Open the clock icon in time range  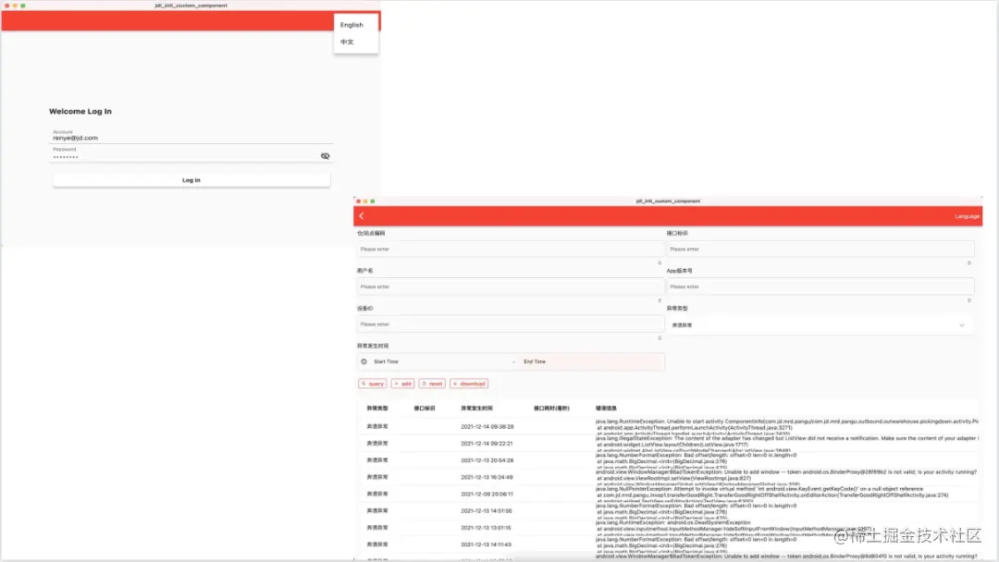pos(364,361)
